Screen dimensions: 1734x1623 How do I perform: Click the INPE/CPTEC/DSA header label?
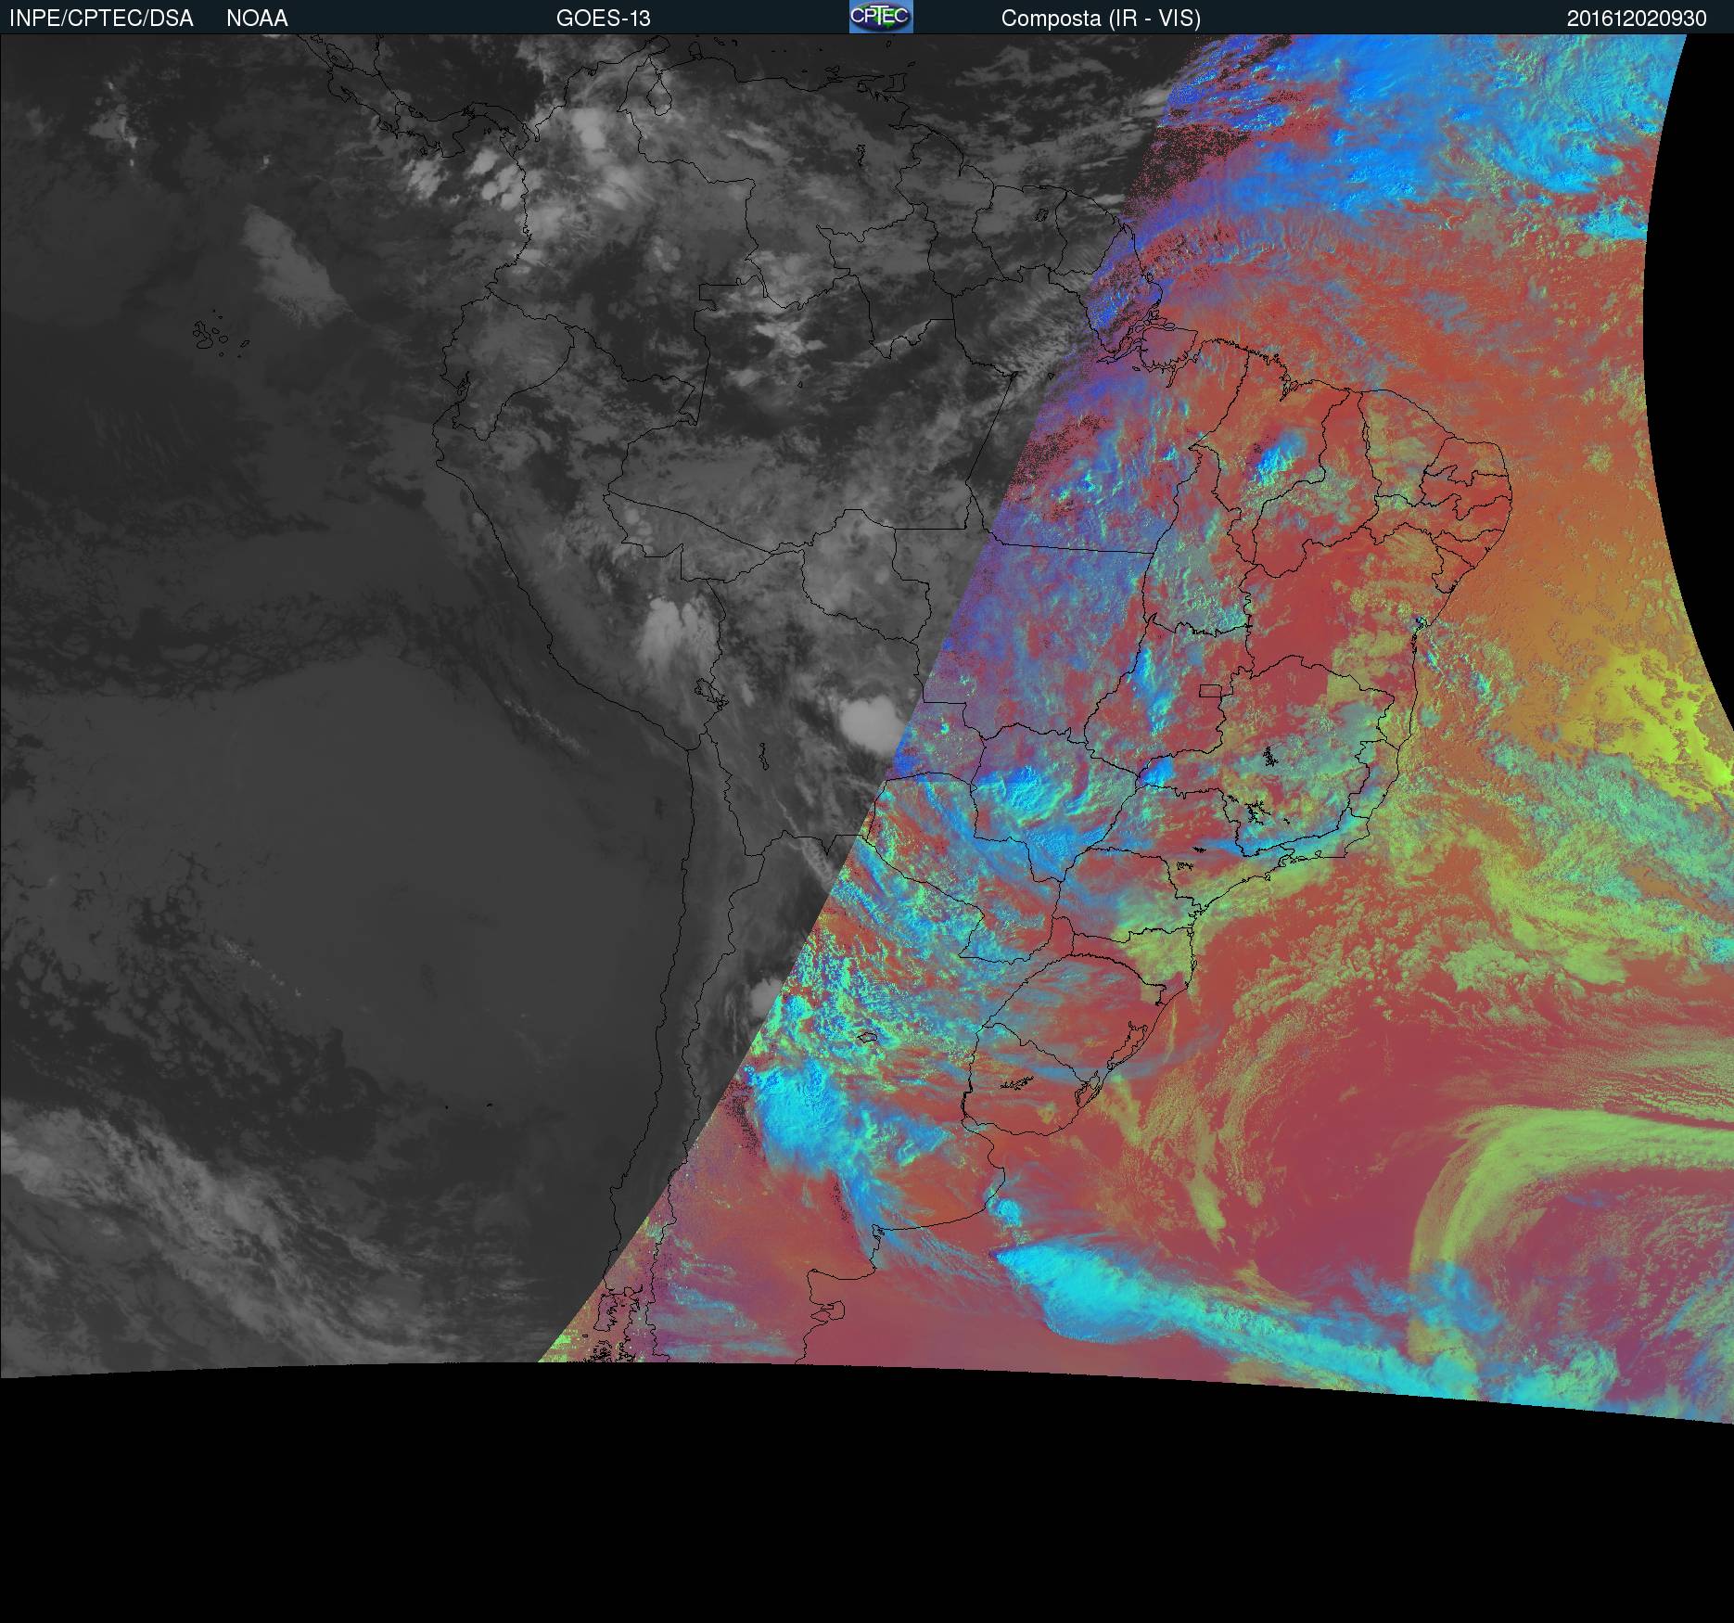101,19
